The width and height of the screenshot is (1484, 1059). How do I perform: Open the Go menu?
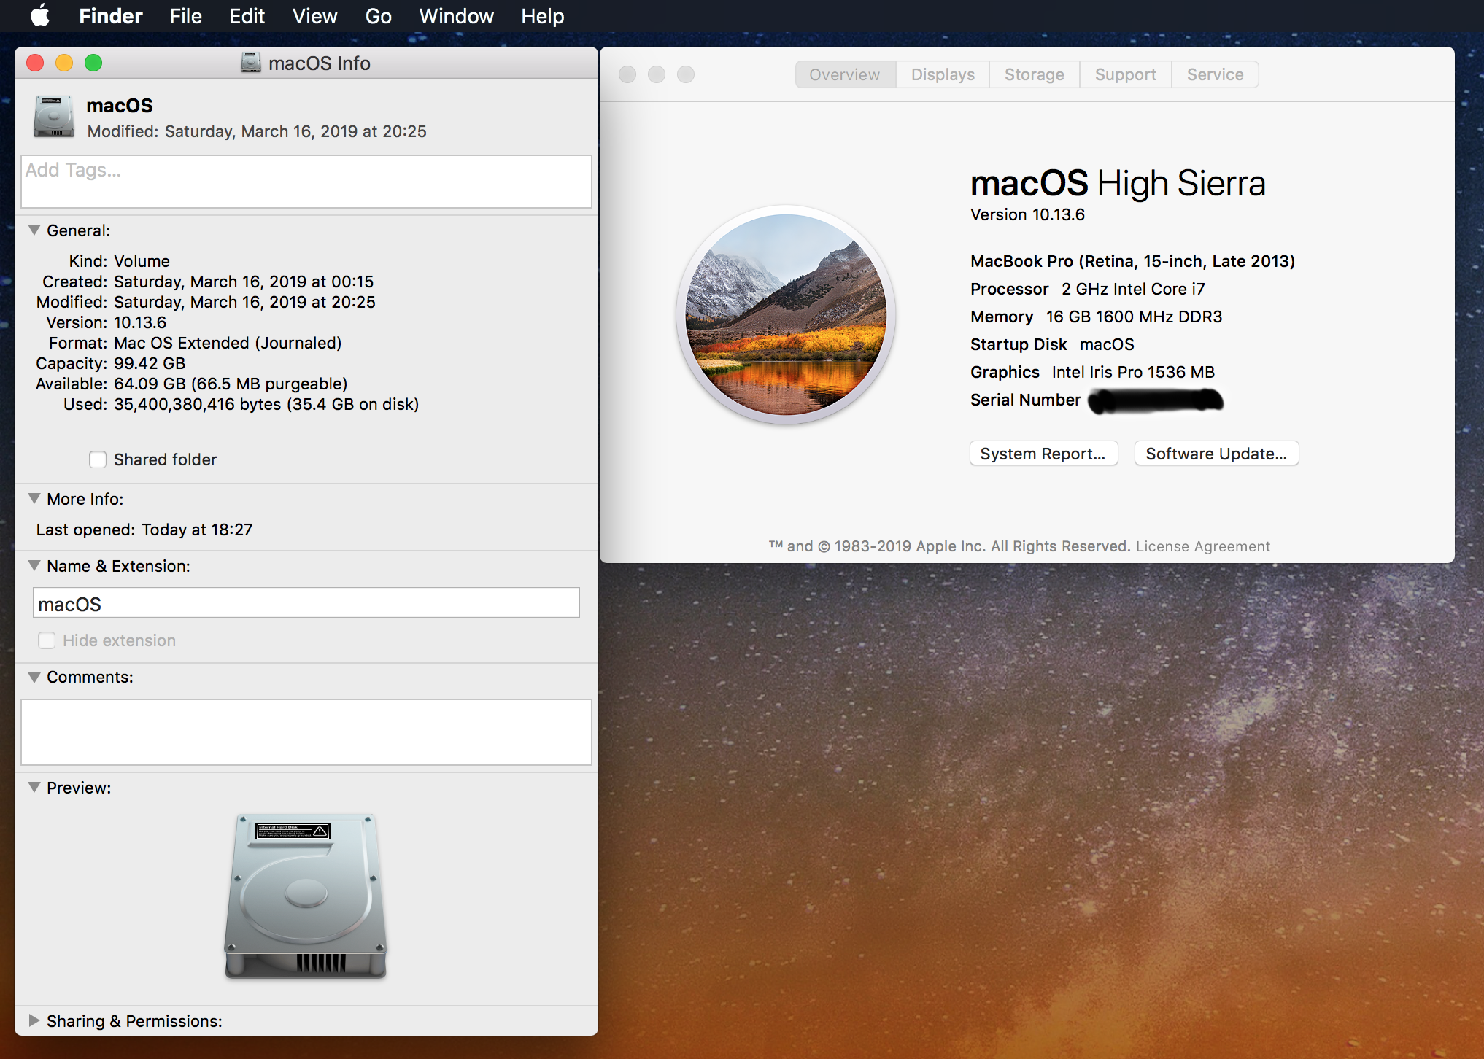378,16
